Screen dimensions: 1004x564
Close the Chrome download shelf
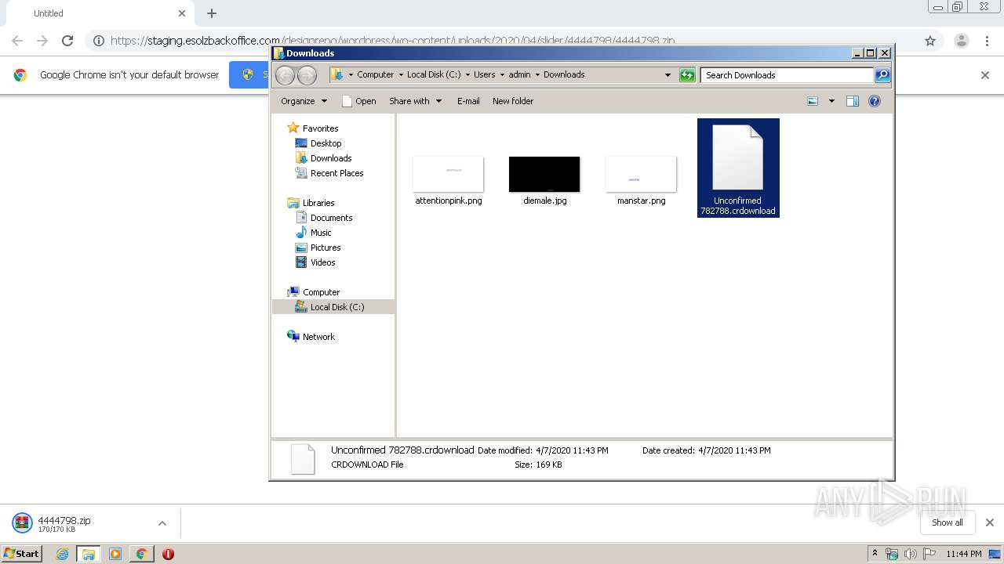[x=990, y=522]
